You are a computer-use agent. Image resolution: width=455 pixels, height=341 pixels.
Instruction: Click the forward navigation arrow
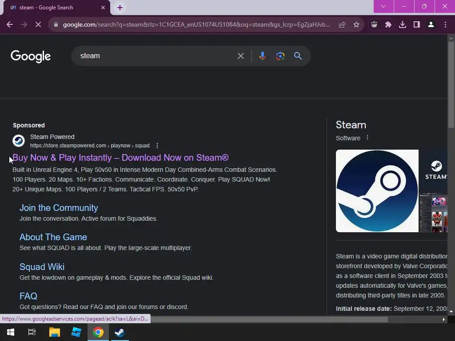(24, 25)
